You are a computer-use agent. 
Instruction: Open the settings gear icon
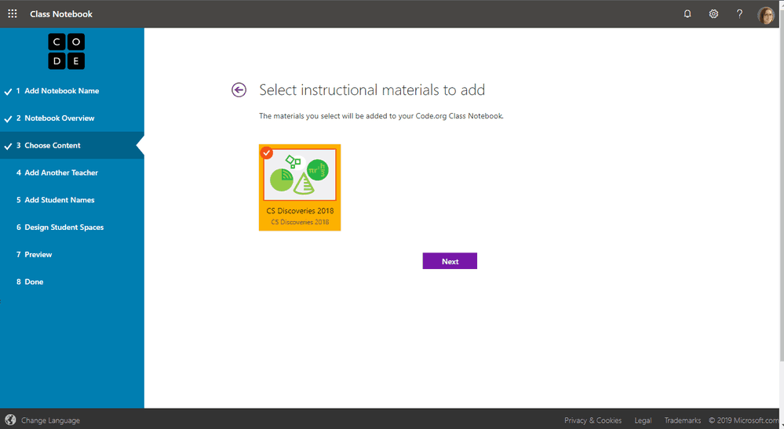coord(713,13)
